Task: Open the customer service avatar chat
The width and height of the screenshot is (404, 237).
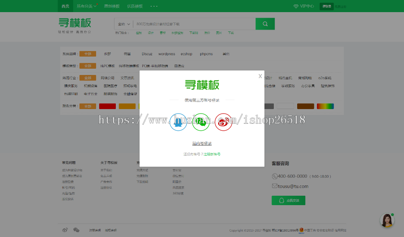Action: click(x=386, y=220)
